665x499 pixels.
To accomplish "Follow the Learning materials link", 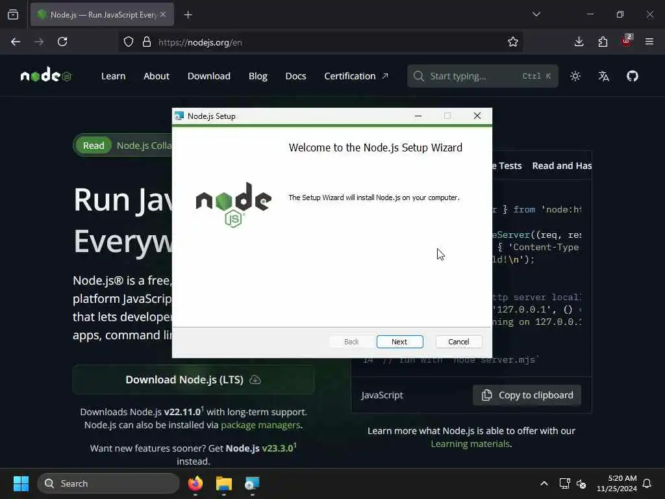I will pyautogui.click(x=470, y=444).
